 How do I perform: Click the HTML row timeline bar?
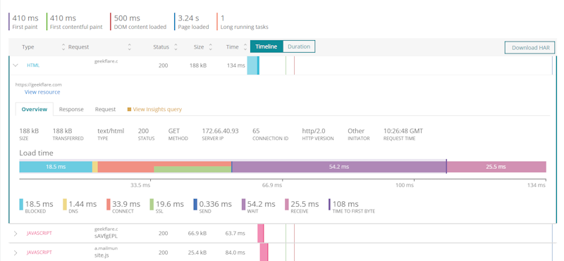pos(253,65)
